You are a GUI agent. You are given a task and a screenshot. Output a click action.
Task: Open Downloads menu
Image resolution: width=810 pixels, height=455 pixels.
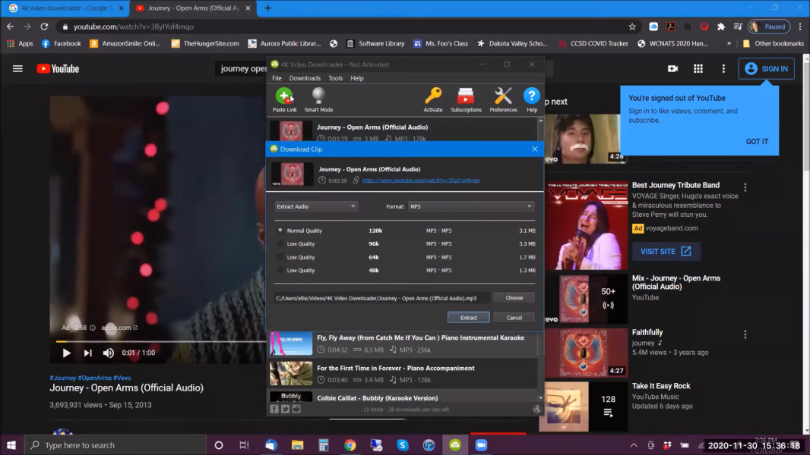pyautogui.click(x=305, y=78)
